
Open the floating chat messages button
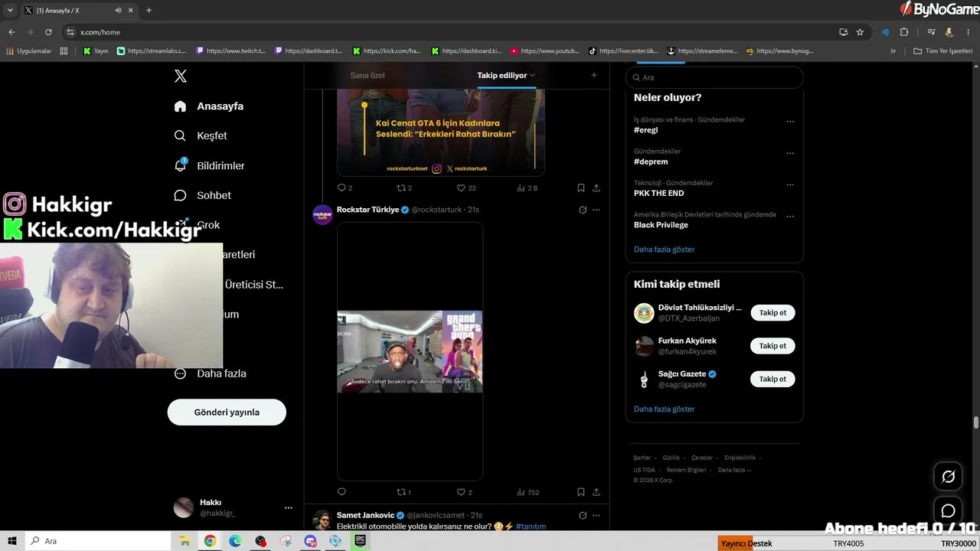pos(948,510)
